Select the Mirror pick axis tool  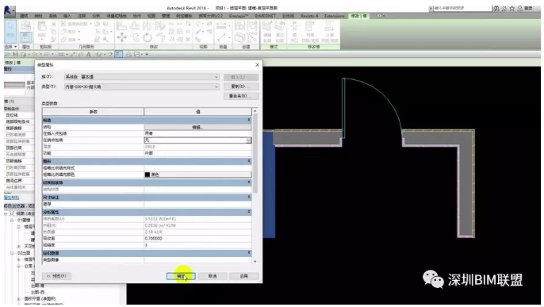tap(147, 25)
